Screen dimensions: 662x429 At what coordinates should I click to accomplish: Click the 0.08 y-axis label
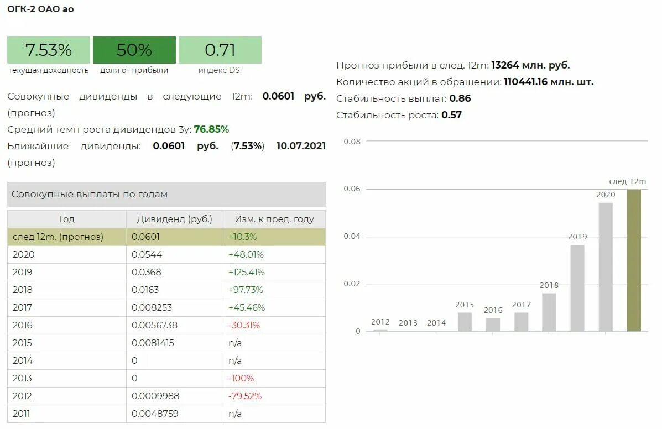(352, 142)
